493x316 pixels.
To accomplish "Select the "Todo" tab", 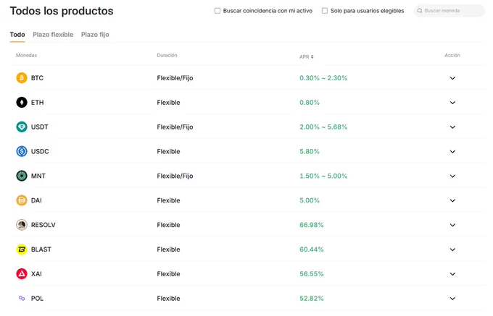I will pos(17,35).
